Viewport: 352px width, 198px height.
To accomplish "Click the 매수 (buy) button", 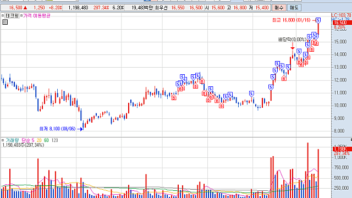I will [279, 8].
